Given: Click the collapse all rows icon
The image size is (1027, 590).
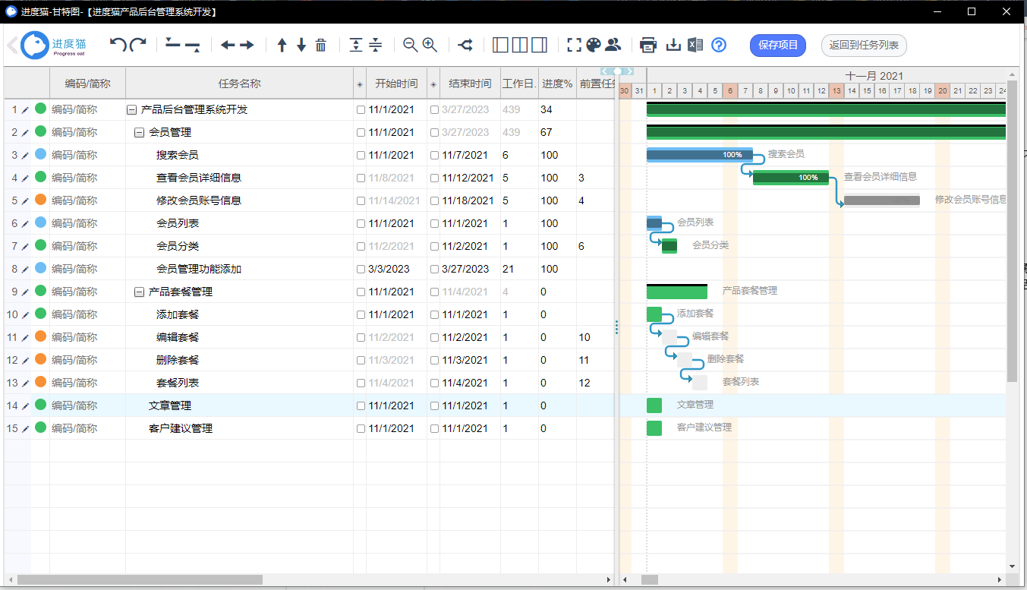Looking at the screenshot, I should tap(375, 45).
